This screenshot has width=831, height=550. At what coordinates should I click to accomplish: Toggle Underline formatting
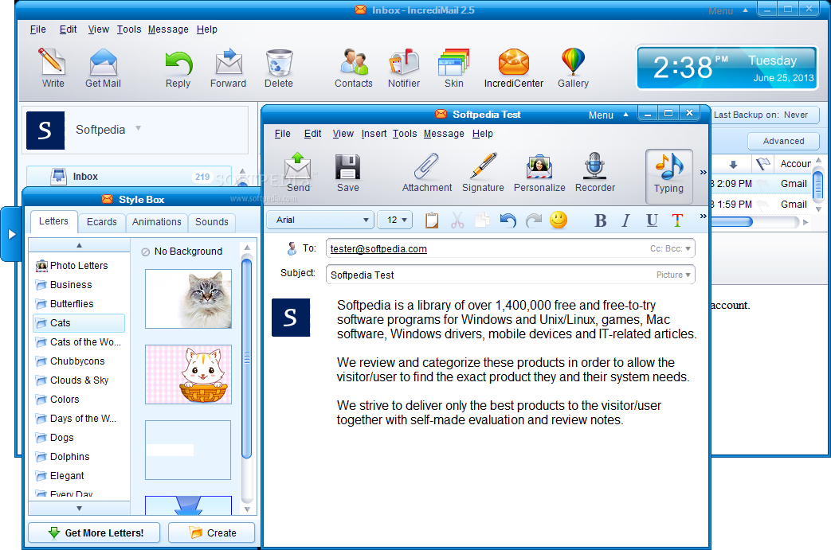pos(652,220)
